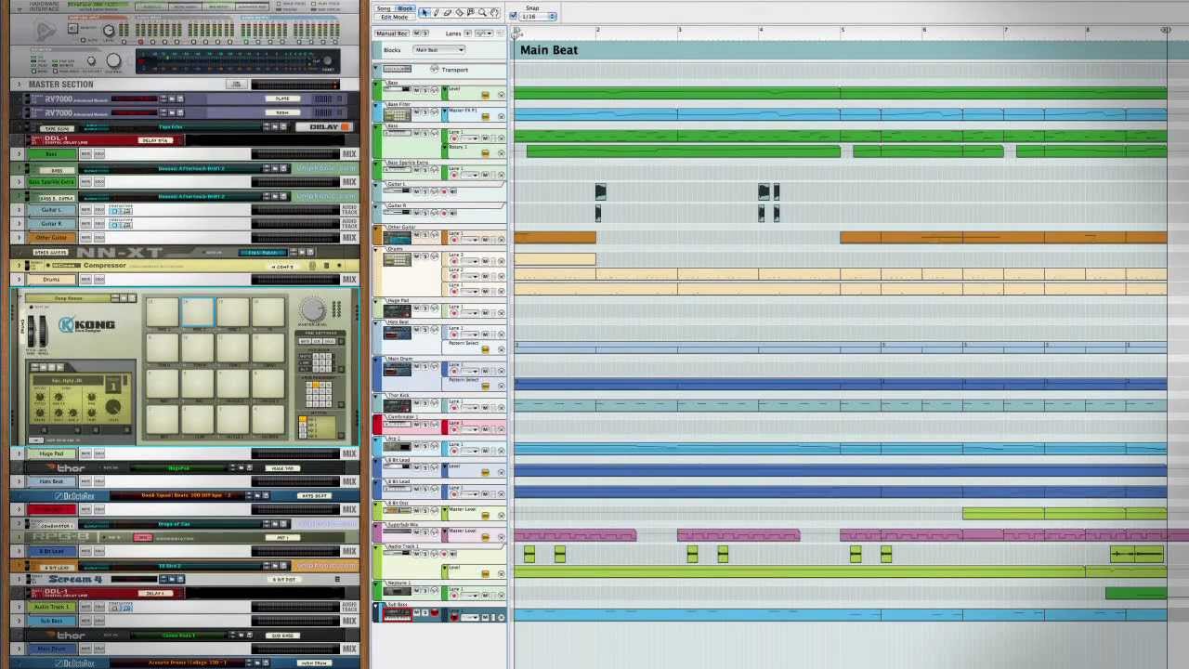Click automation icon on Bass Level lane
This screenshot has width=1189, height=669.
(x=485, y=95)
